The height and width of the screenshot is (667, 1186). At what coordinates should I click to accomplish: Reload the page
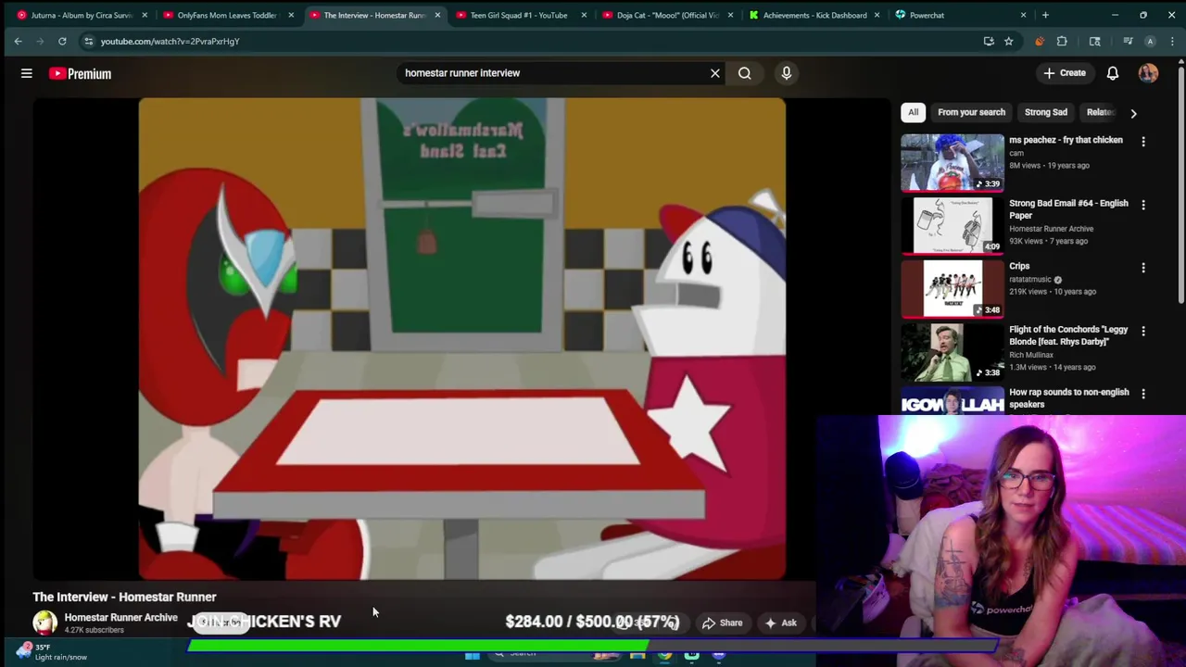pyautogui.click(x=62, y=41)
